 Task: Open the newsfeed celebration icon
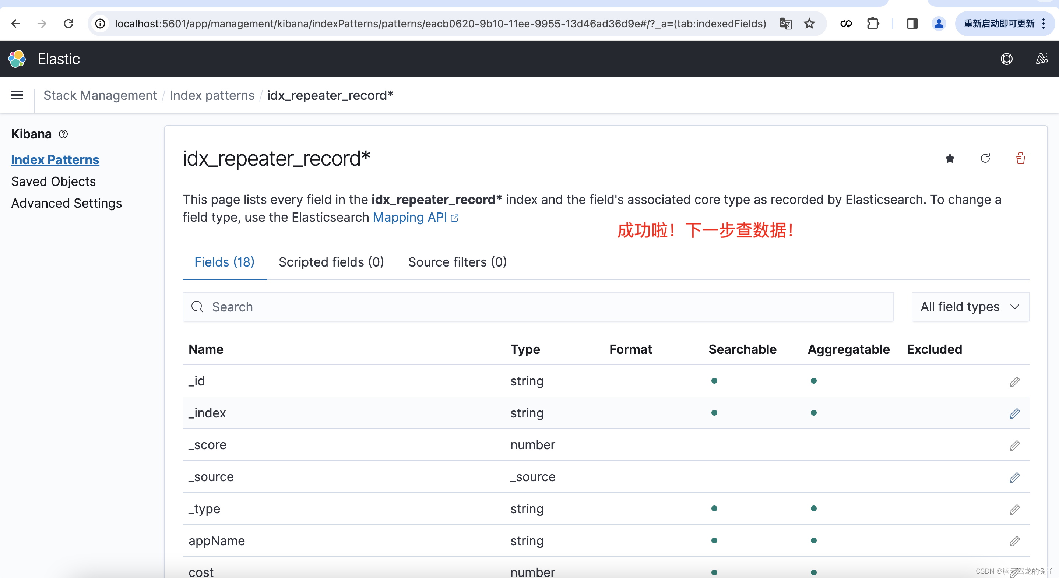tap(1041, 59)
